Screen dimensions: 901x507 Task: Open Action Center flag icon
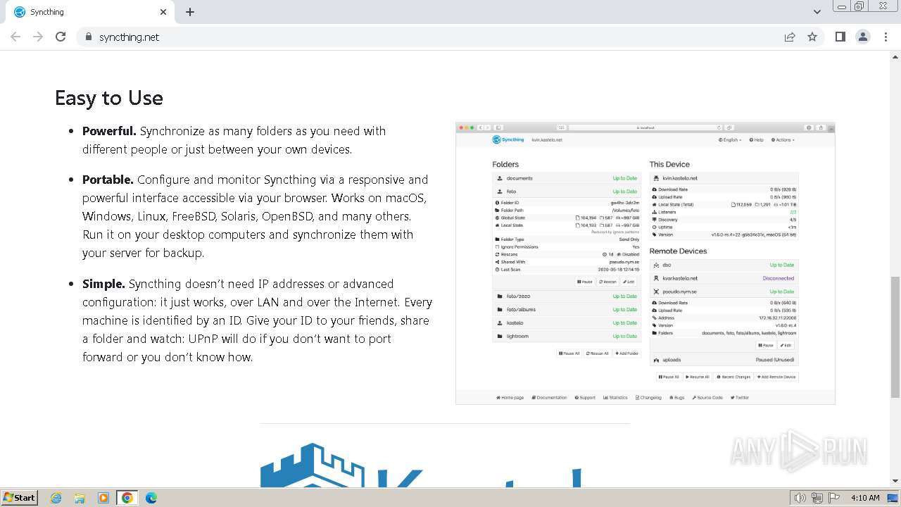tap(833, 498)
